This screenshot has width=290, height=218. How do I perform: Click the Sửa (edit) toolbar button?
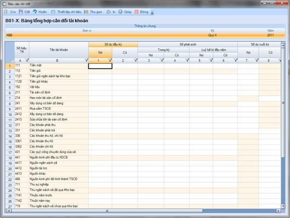[10, 12]
